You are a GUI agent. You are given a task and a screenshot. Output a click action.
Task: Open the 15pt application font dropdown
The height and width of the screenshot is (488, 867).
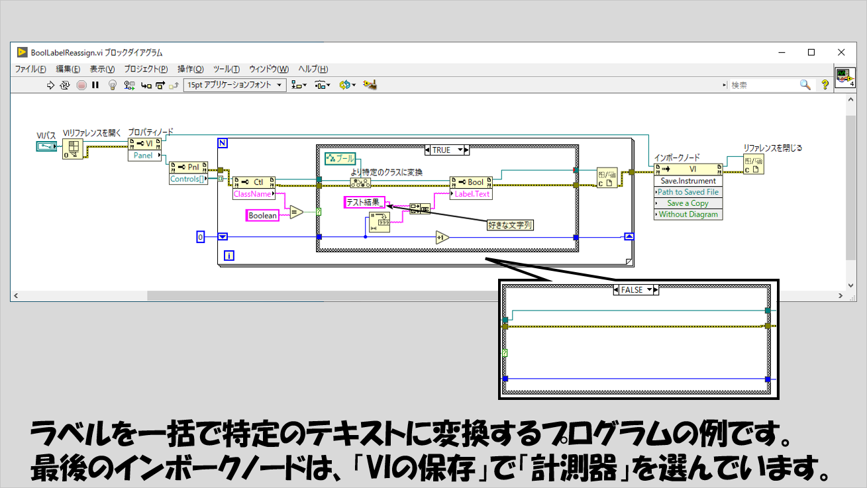tap(234, 85)
